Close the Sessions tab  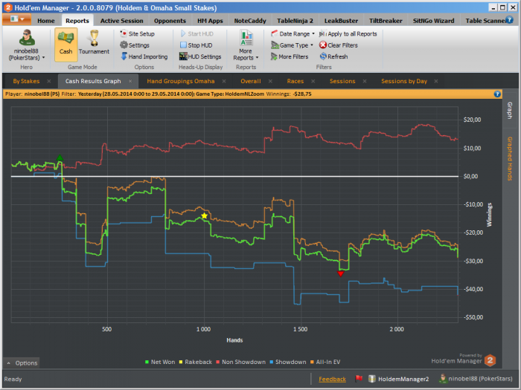pos(365,81)
